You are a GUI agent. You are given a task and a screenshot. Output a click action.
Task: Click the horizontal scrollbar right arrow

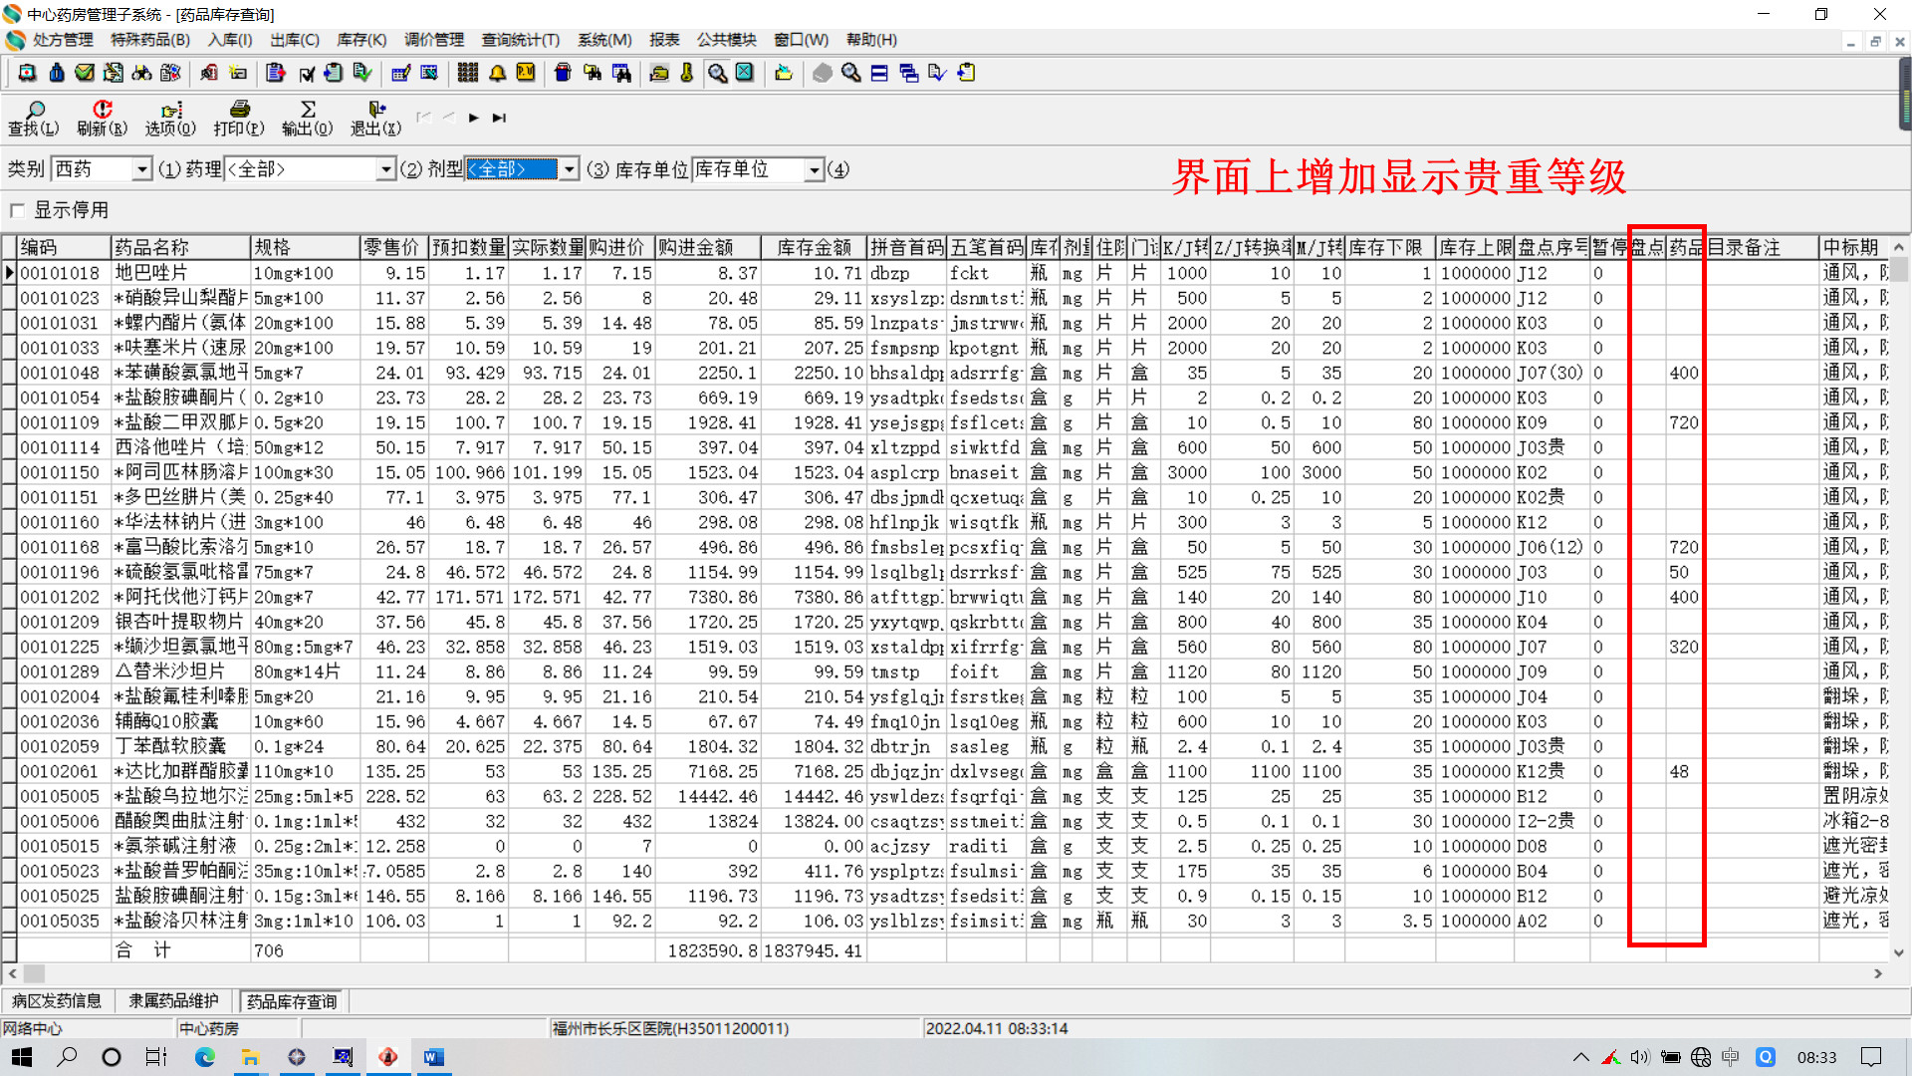pos(1878,973)
